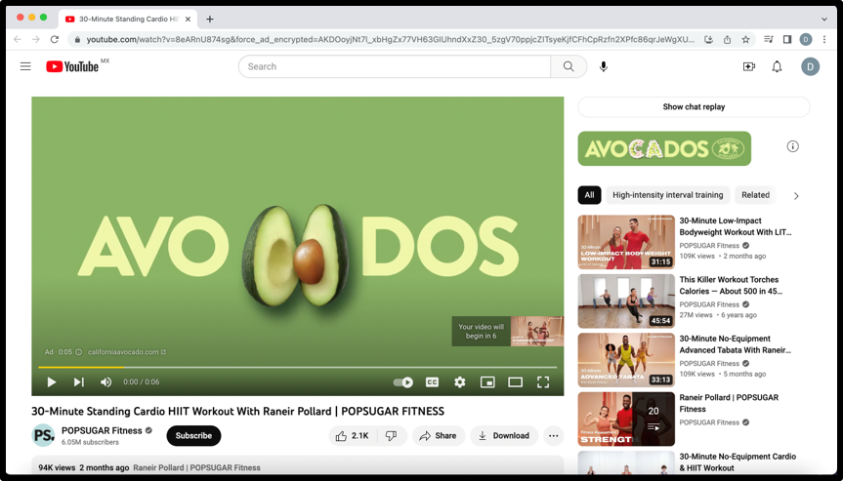
Task: Expand the tab search dropdown arrow
Action: point(824,19)
